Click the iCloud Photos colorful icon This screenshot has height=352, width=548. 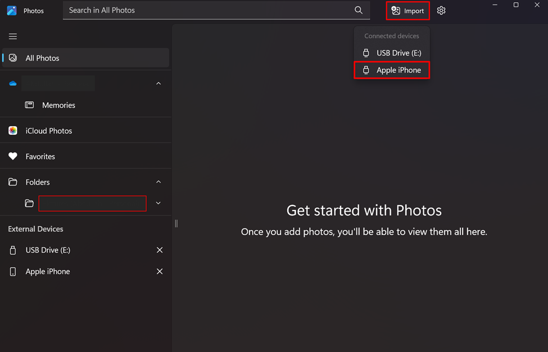[x=13, y=131]
